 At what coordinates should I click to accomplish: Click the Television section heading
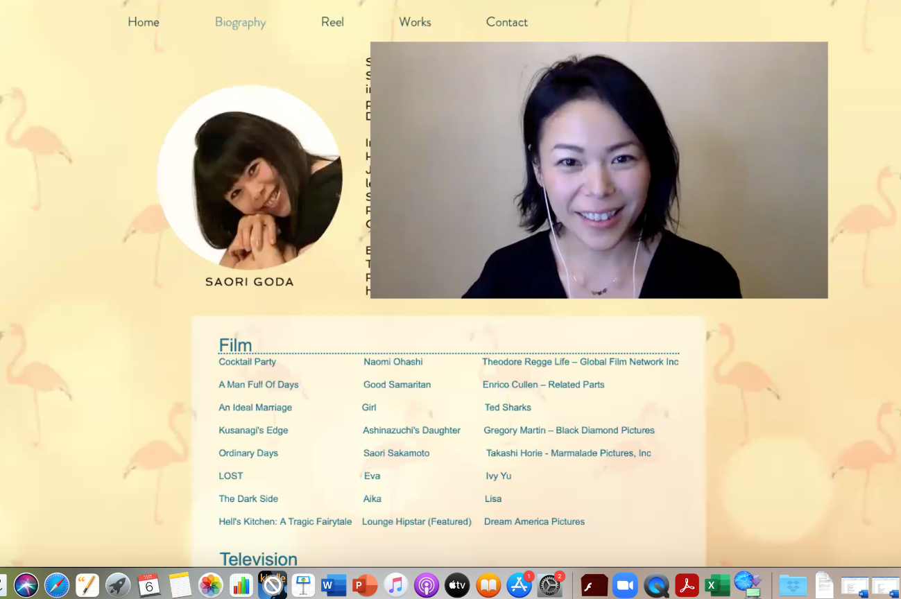click(x=258, y=559)
